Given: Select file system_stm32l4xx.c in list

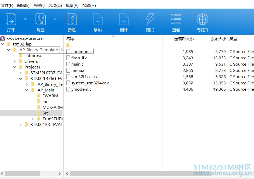Looking at the screenshot, I should [90, 83].
